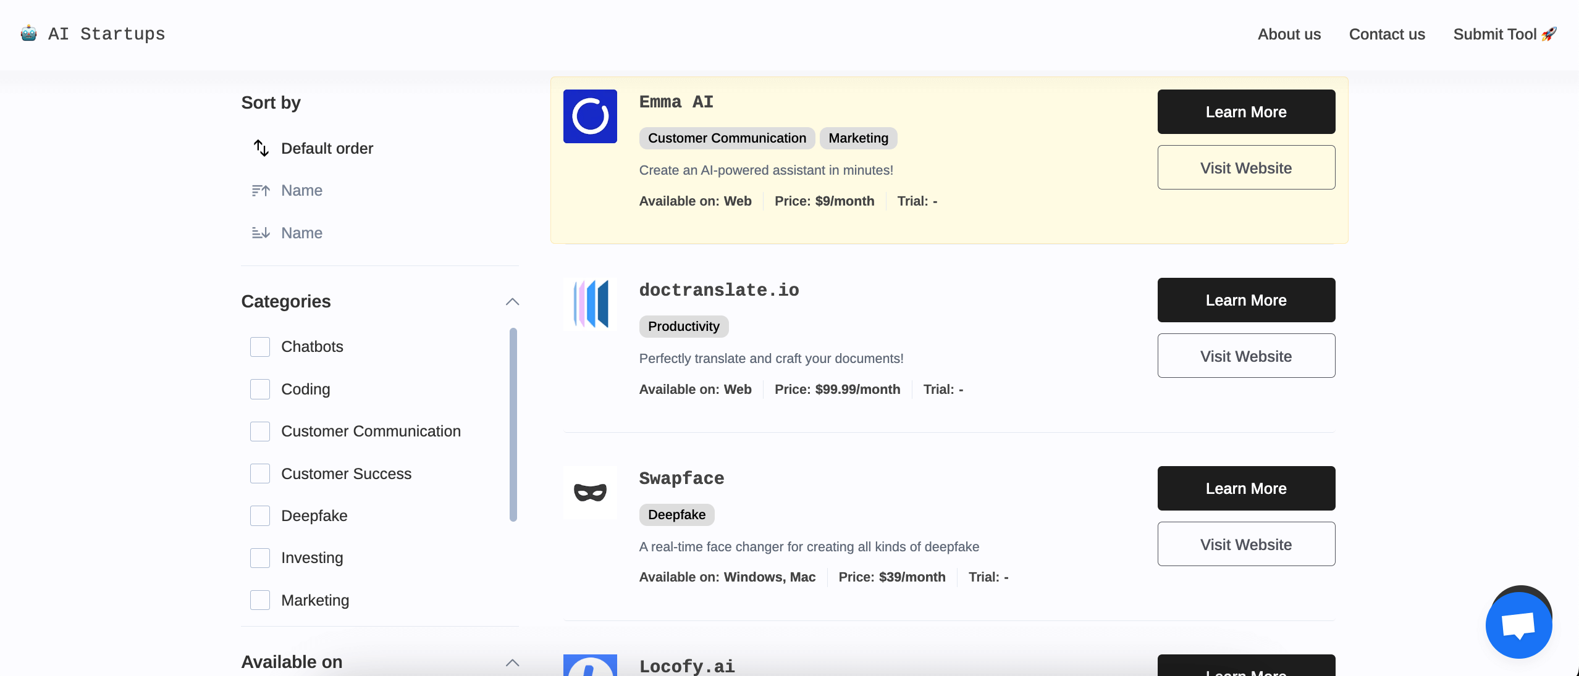This screenshot has width=1579, height=676.
Task: Collapse the Available on filter section
Action: coord(512,662)
